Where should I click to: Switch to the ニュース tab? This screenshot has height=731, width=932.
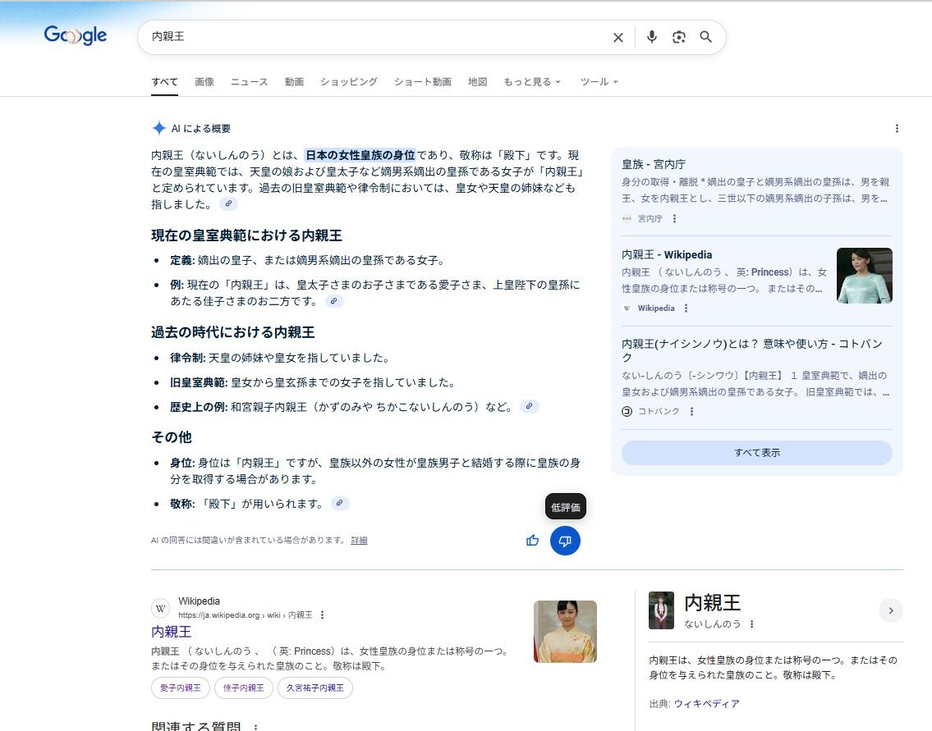(249, 82)
